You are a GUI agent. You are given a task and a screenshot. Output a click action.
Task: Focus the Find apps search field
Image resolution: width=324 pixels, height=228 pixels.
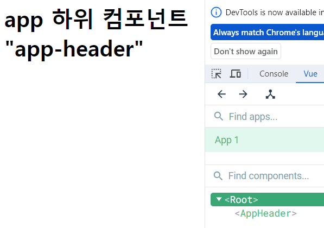tap(264, 116)
